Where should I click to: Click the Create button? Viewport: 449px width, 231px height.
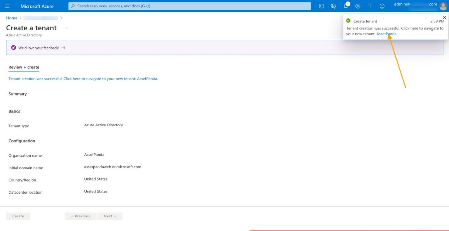pyautogui.click(x=18, y=216)
